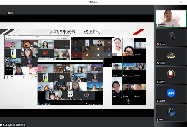The image size is (187, 127).
Task: Select 刘京慧's avatar picture
Action: 171,55
